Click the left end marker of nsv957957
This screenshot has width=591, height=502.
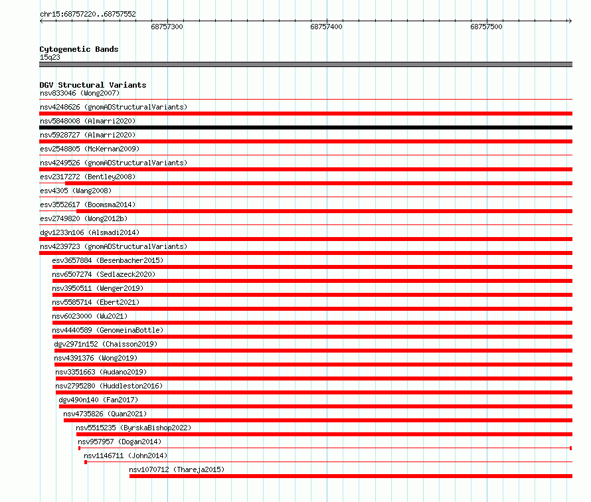(x=79, y=448)
